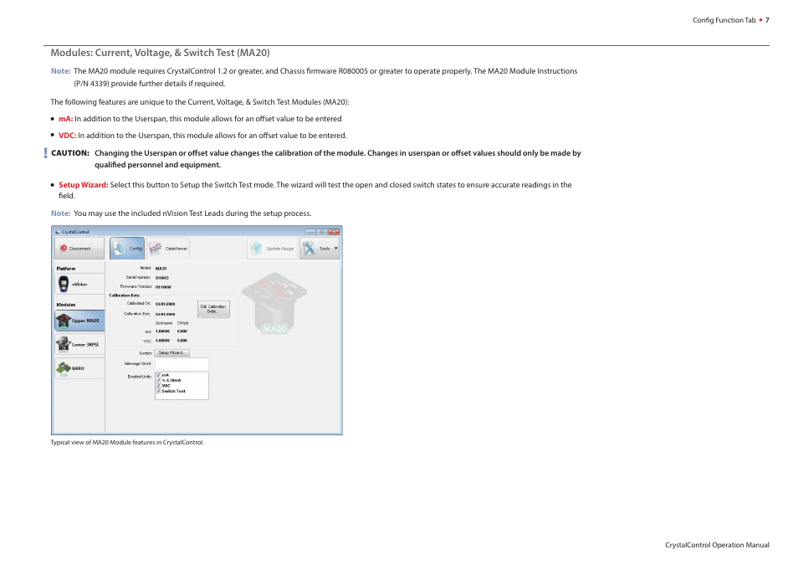798x565 pixels.
Task: Click the CrystalControl title bar app icon
Action: coord(58,232)
